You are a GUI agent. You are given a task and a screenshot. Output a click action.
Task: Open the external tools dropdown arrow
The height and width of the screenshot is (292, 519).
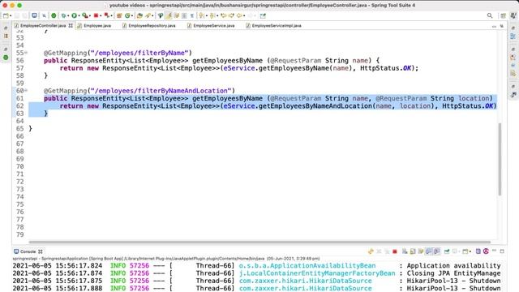tap(90, 15)
